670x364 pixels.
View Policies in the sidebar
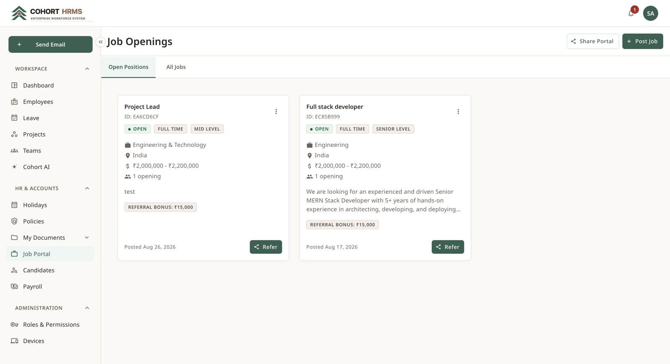point(50,221)
